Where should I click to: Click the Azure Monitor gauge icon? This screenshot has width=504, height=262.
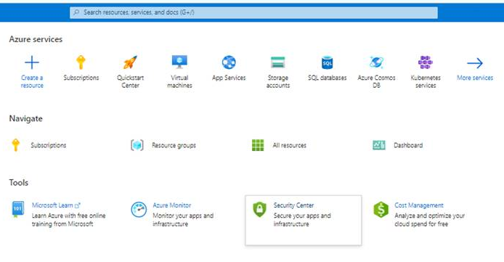(139, 210)
